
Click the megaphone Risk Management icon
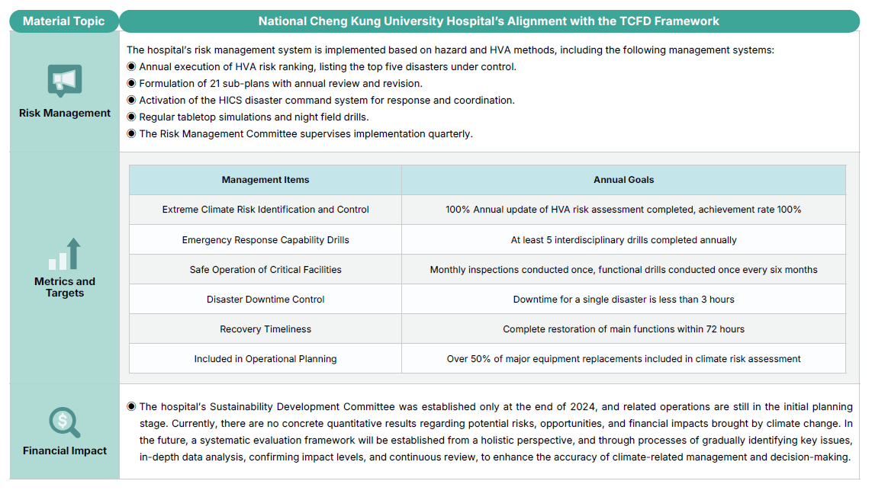pyautogui.click(x=64, y=80)
